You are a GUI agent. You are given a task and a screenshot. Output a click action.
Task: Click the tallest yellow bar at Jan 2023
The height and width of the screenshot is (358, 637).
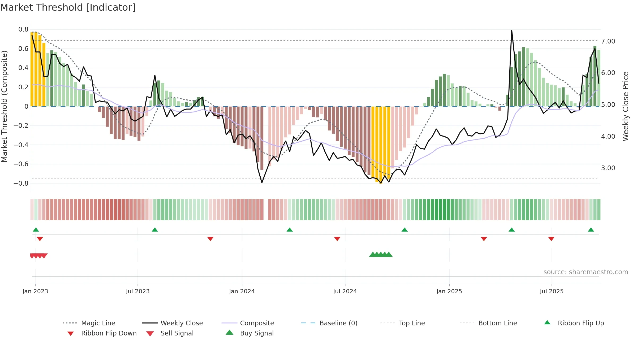click(x=36, y=69)
